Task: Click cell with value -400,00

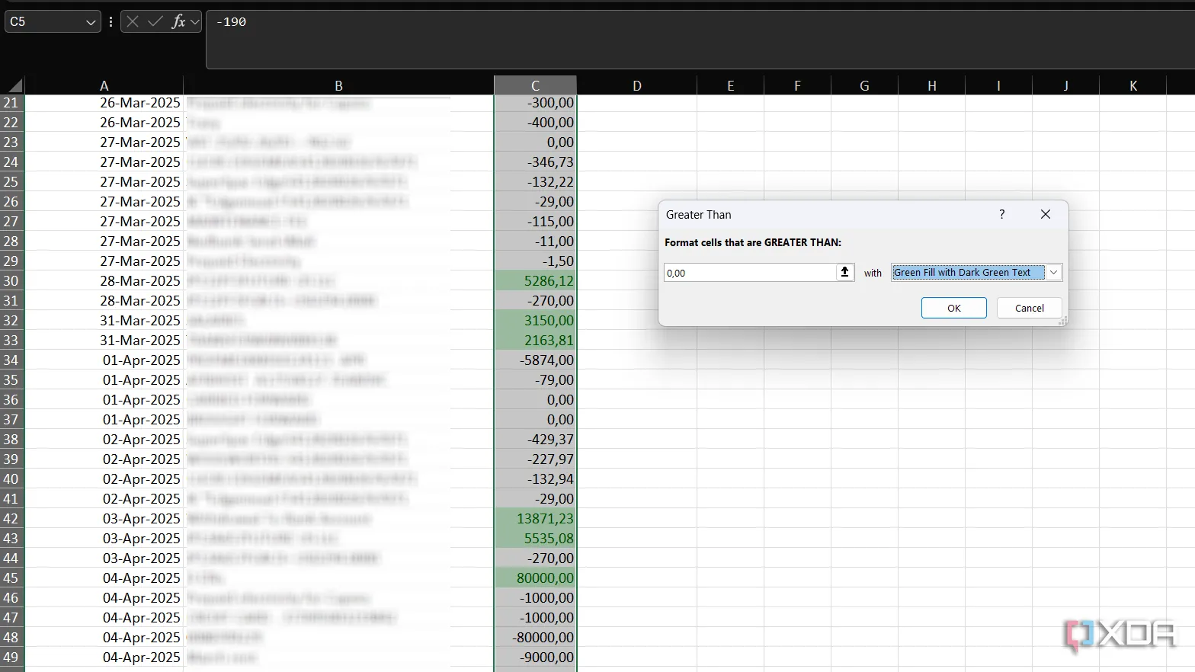Action: click(x=535, y=123)
